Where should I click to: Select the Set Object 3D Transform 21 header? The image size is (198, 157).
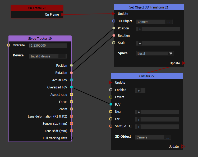[149, 7]
